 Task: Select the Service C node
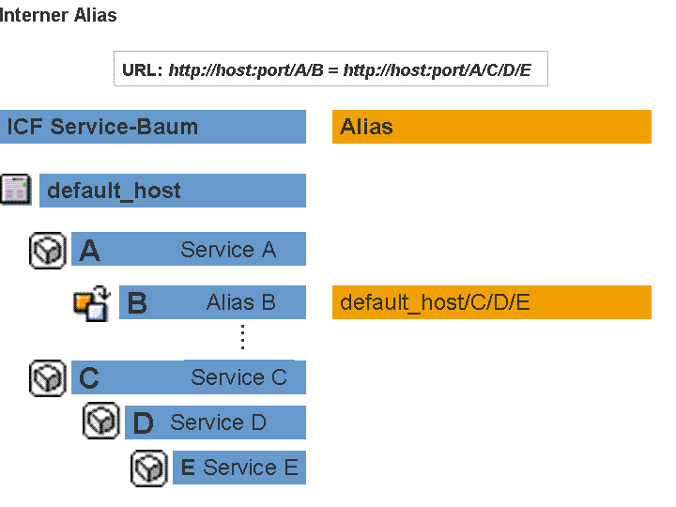pos(189,377)
